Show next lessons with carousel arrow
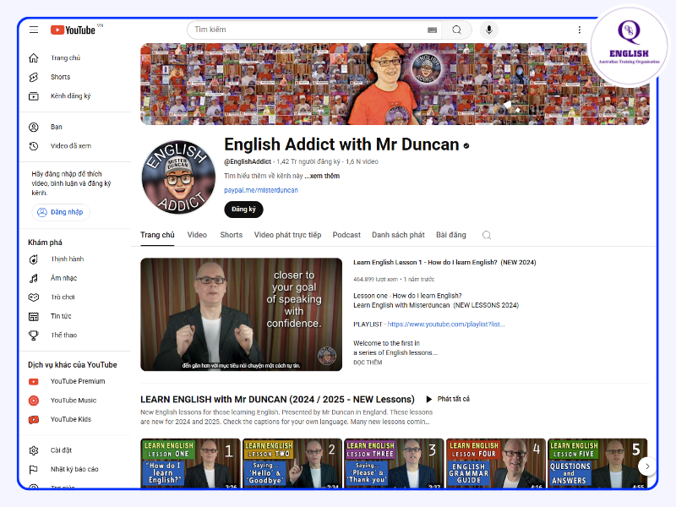The image size is (676, 507). click(647, 466)
